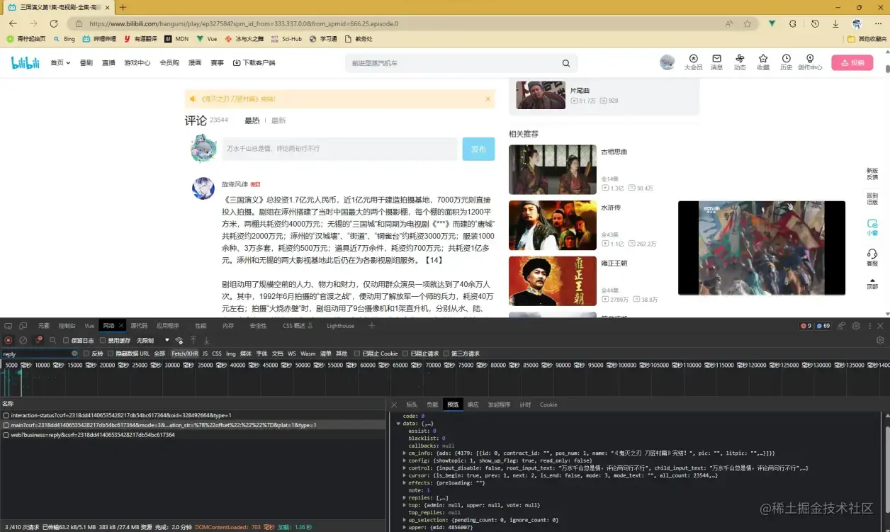Close the request details pane
890x532 pixels.
click(394, 404)
